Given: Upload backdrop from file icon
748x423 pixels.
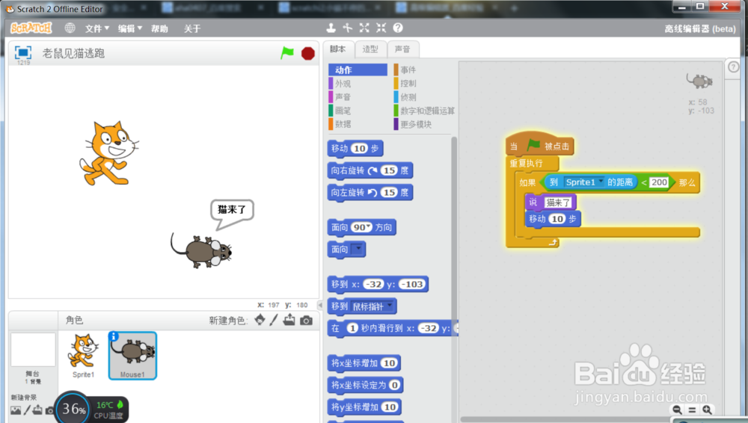Looking at the screenshot, I should tap(37, 410).
